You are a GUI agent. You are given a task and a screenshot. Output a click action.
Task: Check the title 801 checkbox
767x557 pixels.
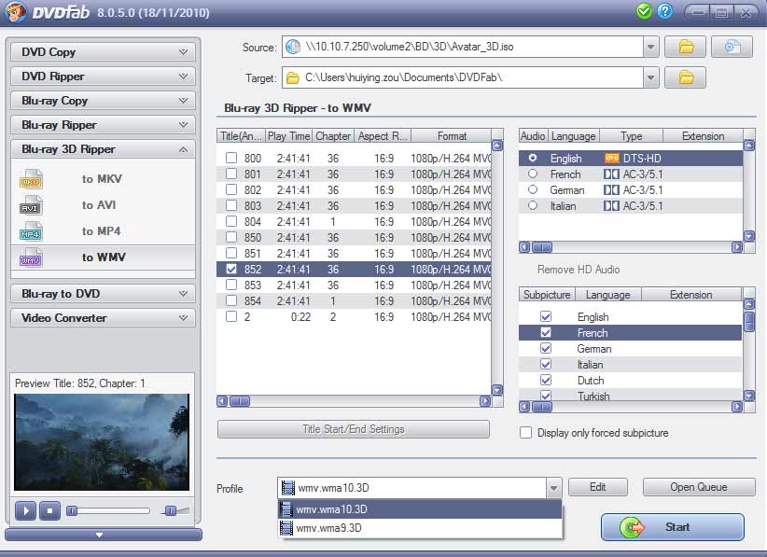pos(231,174)
